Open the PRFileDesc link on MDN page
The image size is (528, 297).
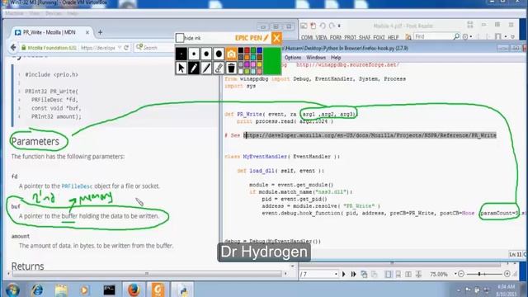tap(77, 186)
